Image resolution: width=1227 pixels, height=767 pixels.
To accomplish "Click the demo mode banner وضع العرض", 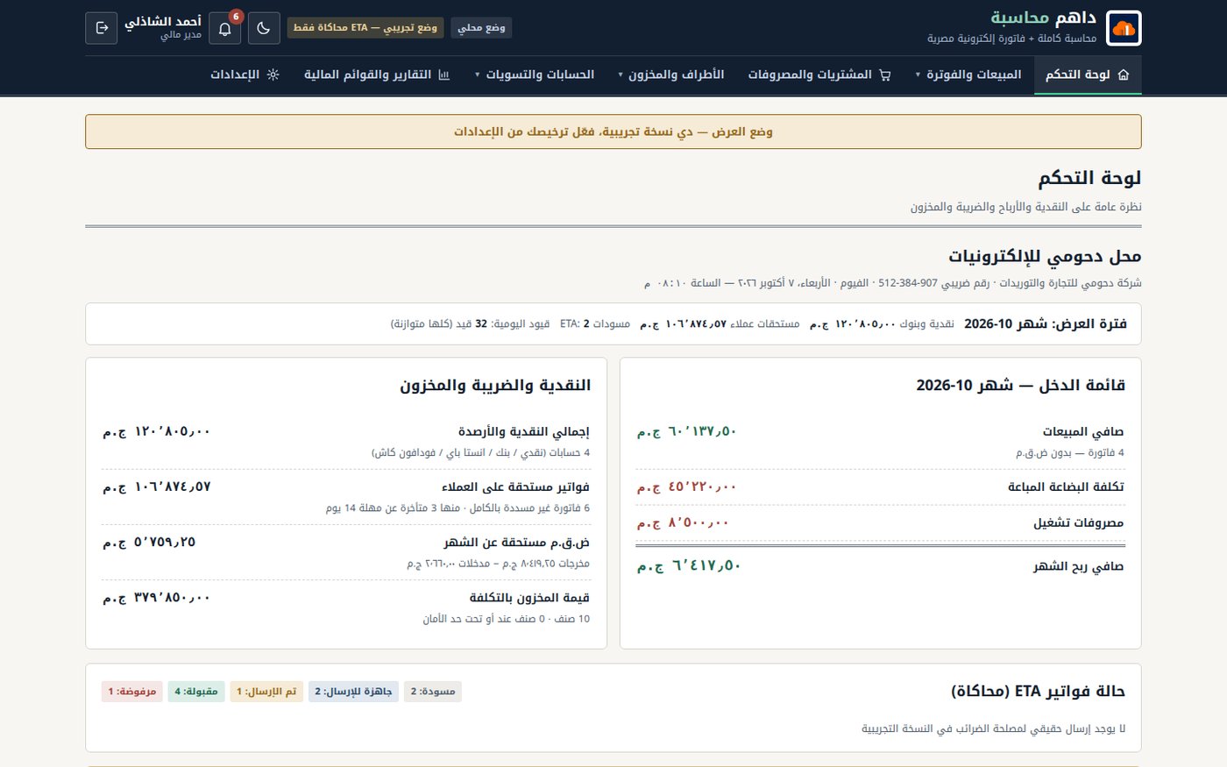I will pyautogui.click(x=613, y=131).
